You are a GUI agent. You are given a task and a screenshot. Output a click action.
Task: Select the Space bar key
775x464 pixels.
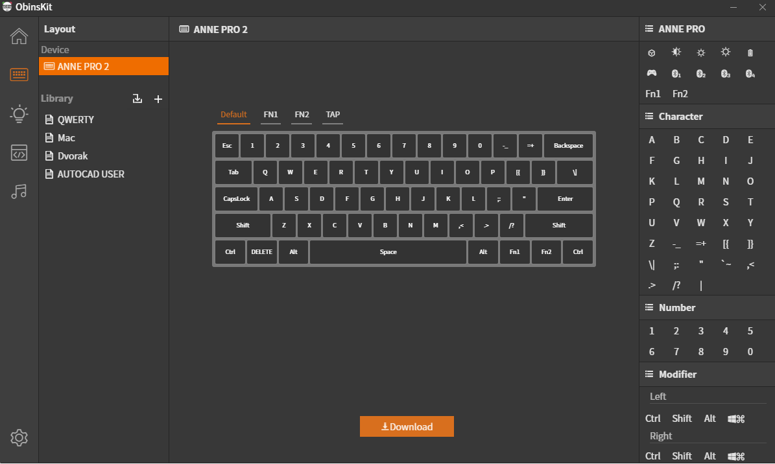click(388, 252)
